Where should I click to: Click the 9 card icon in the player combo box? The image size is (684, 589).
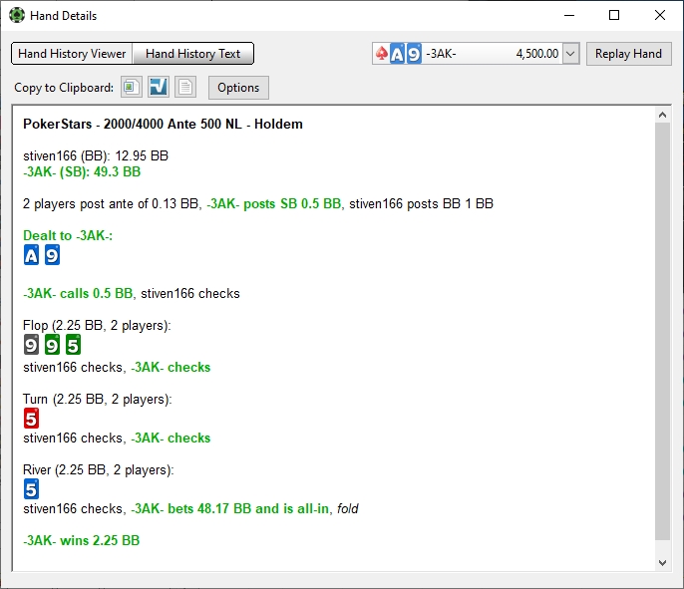pos(414,54)
